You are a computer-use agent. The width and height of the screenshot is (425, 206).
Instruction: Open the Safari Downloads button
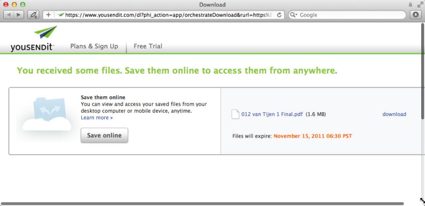[x=416, y=15]
